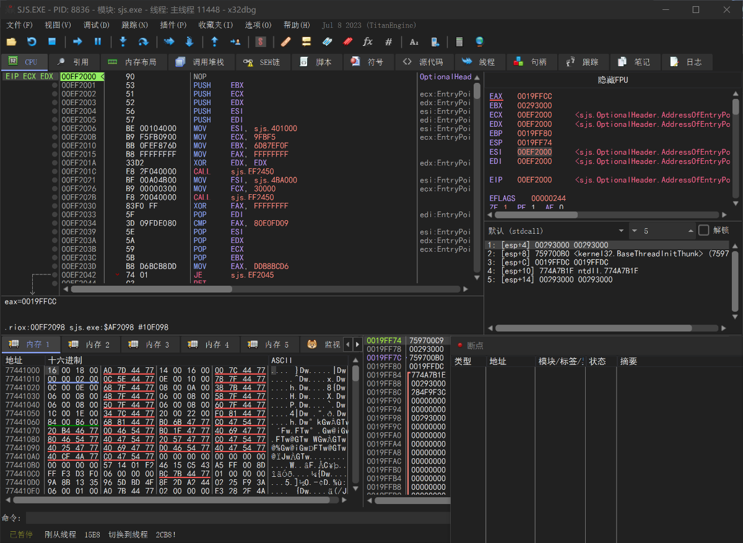Switch to the 源代码 tab
This screenshot has height=543, width=743.
tap(424, 62)
